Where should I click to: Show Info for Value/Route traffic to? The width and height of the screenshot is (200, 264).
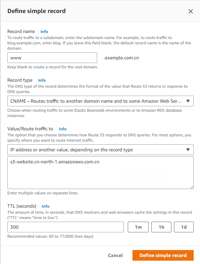pos(63,129)
